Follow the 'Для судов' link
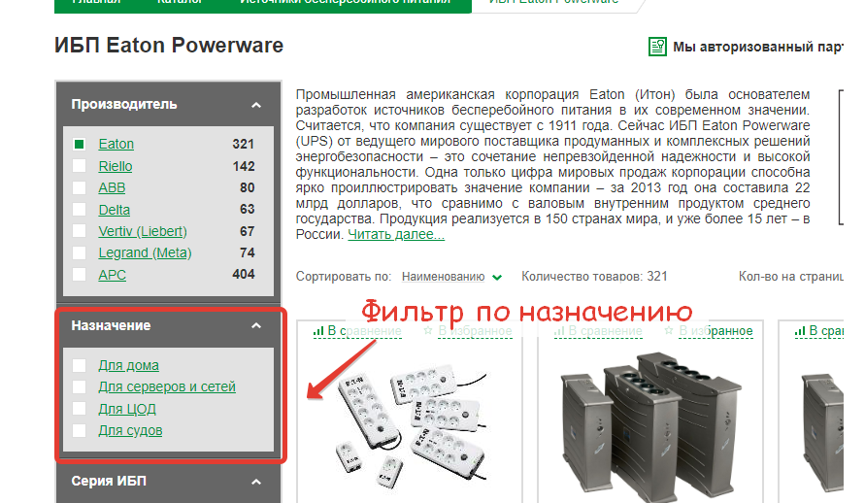The width and height of the screenshot is (865, 503). (130, 430)
